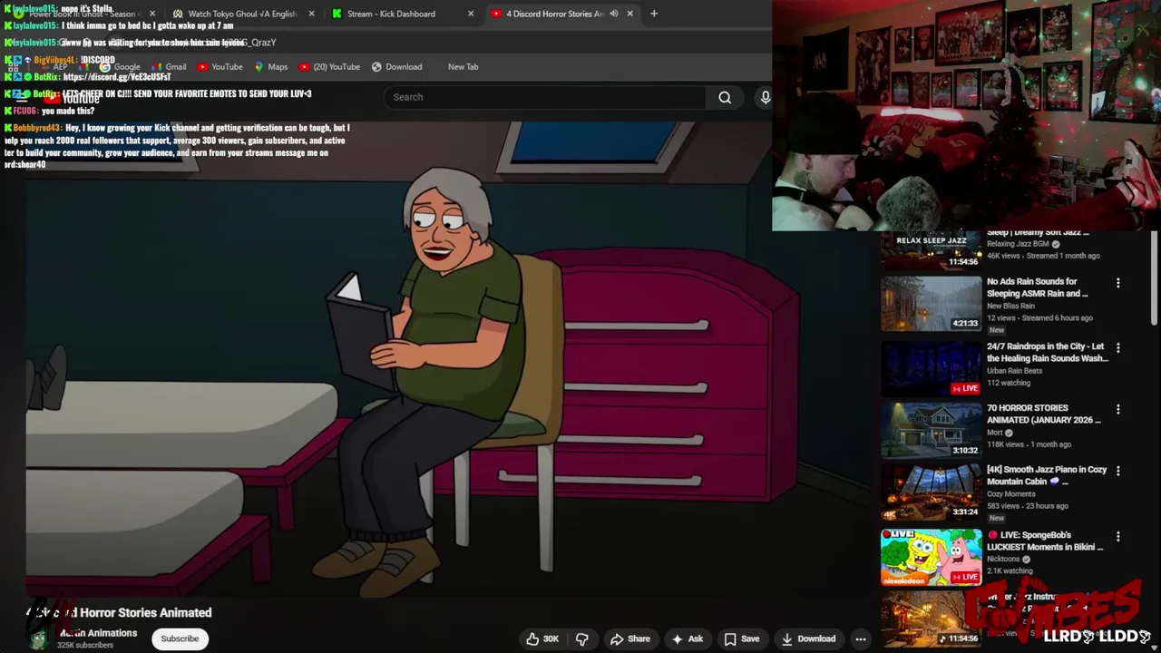Select the 4 Discord Horror Stories tab

(553, 14)
